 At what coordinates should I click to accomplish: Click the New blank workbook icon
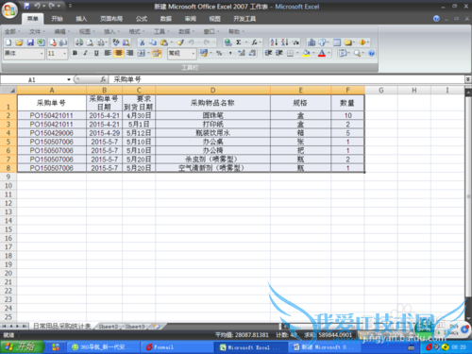[8, 42]
